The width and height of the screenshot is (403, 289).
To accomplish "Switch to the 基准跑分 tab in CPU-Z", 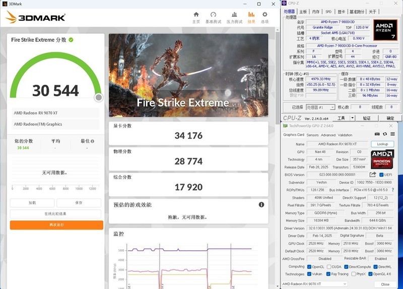I will tap(357, 12).
